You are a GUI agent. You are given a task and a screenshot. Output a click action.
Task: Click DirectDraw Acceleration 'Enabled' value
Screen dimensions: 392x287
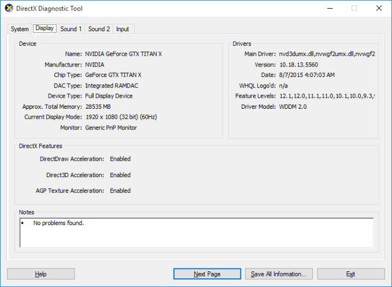(x=120, y=159)
